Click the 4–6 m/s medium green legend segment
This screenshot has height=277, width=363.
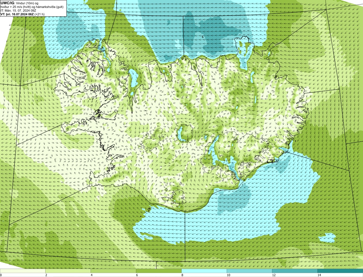(113, 271)
